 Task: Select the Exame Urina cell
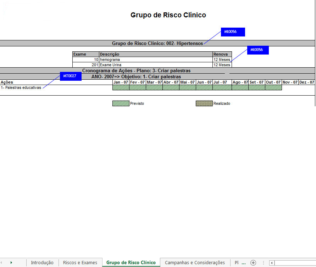click(x=156, y=65)
